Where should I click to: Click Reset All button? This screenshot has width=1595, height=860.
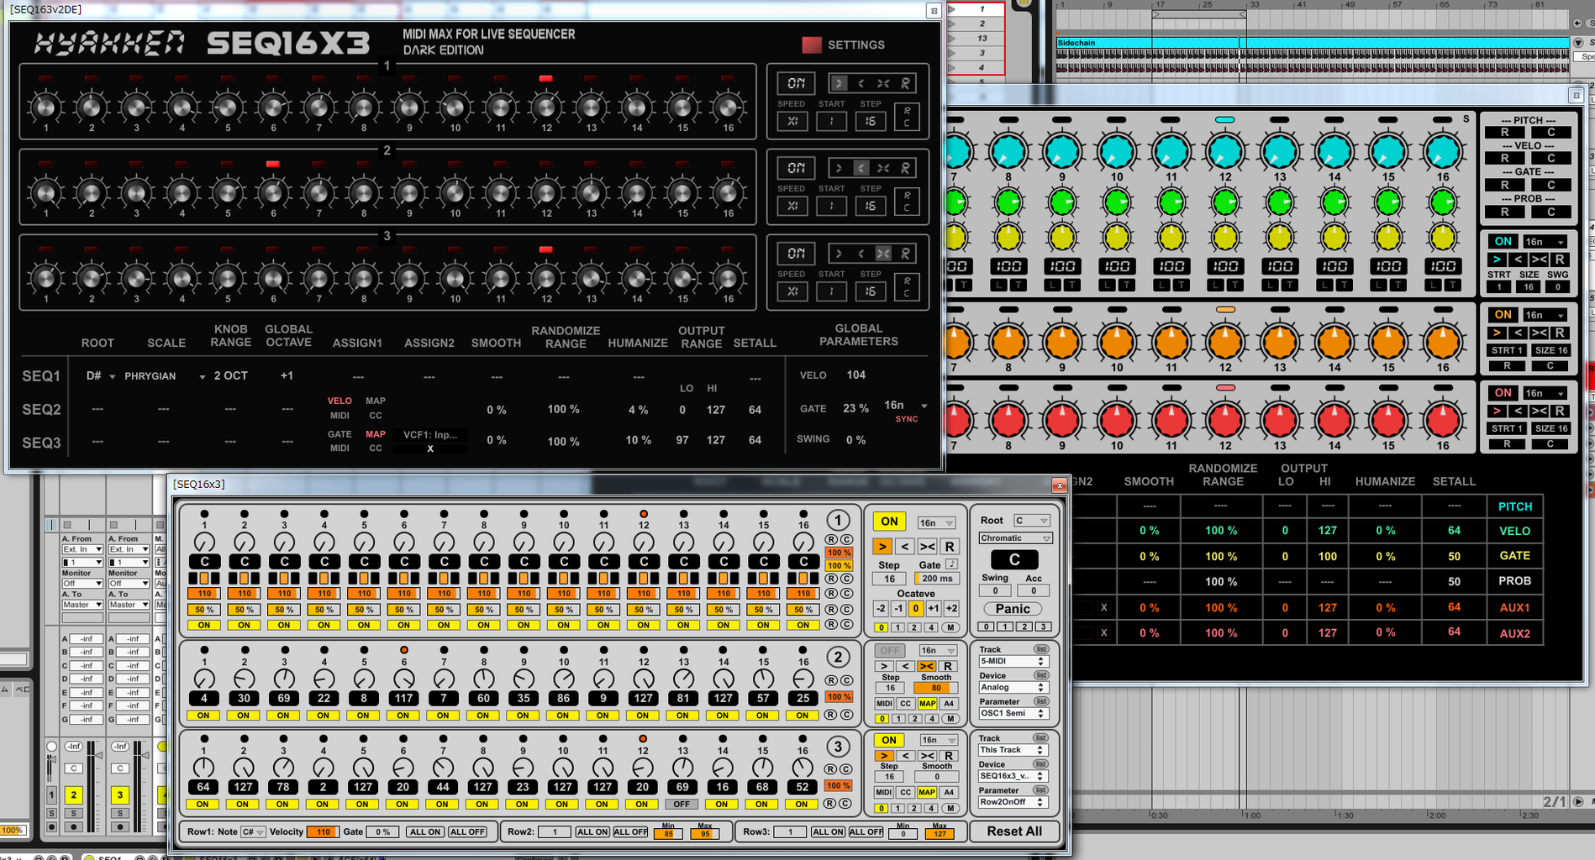[1014, 831]
